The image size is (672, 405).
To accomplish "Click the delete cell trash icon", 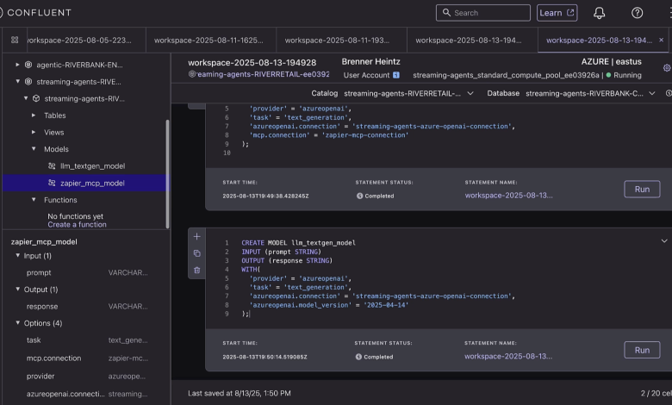I will pos(196,270).
